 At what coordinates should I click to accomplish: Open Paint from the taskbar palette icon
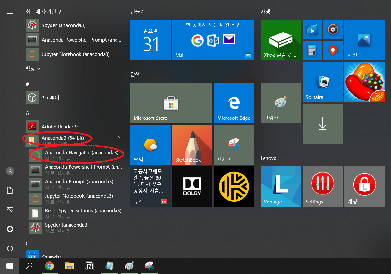click(x=129, y=266)
